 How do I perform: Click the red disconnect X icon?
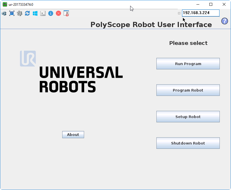coord(58,14)
